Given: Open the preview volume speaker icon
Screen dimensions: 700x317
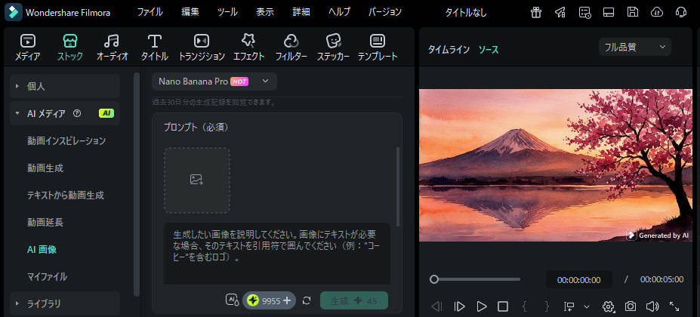Looking at the screenshot, I should (x=652, y=306).
